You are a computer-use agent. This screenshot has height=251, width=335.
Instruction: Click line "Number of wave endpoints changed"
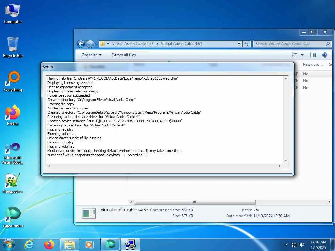coord(97,155)
